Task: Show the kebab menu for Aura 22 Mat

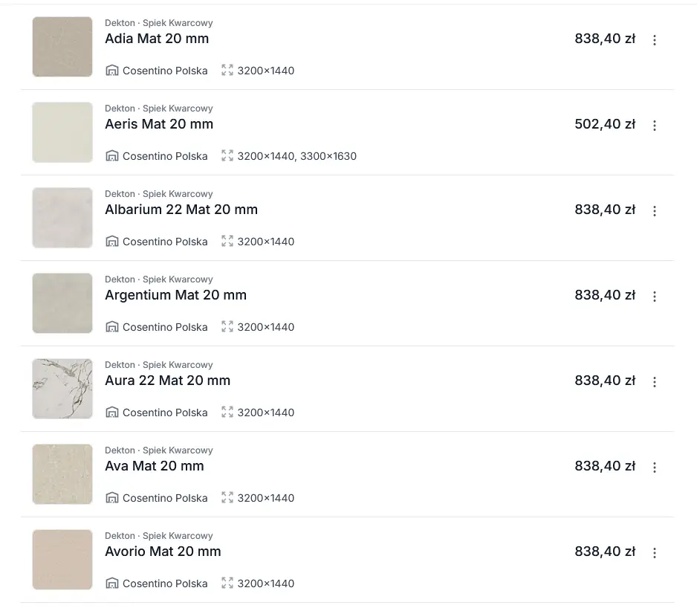Action: coord(654,382)
